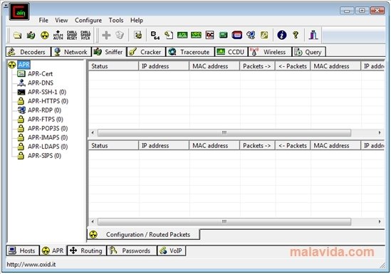Switch to the Query tab
391x274 pixels.
click(x=309, y=52)
